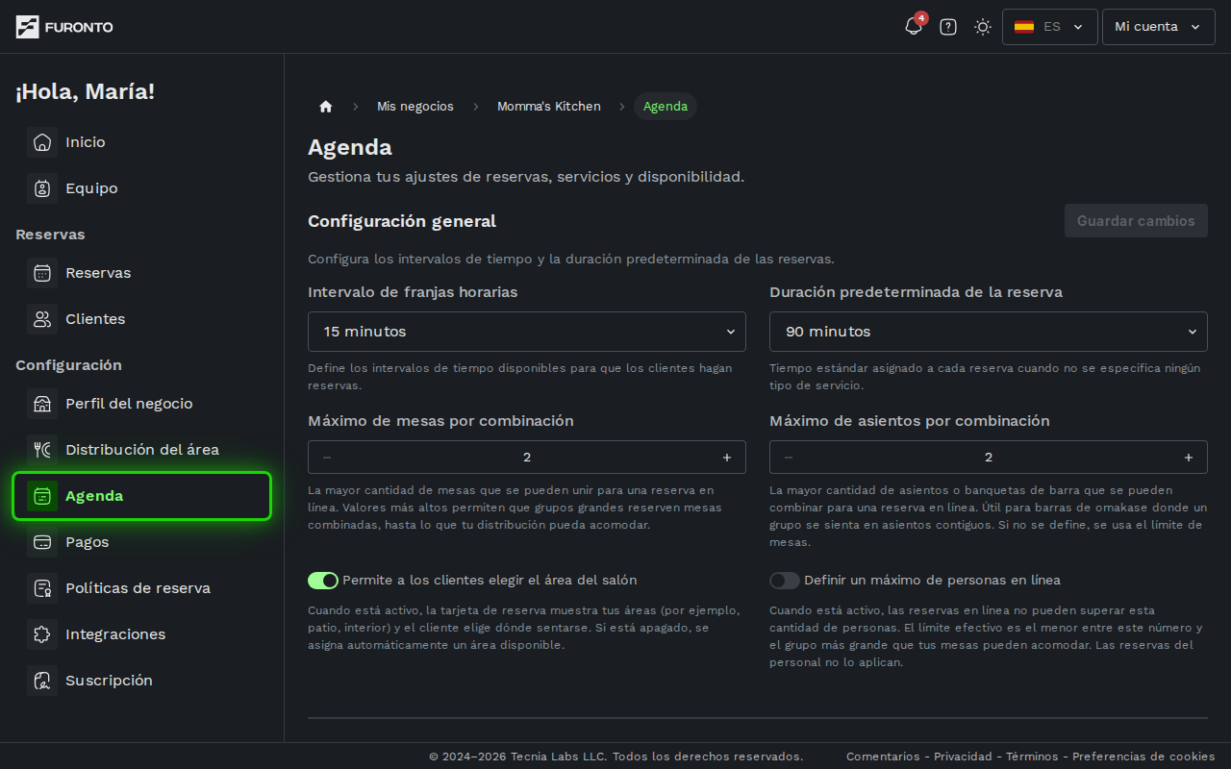Open Intervalo de franjas horarias dropdown

coord(527,332)
